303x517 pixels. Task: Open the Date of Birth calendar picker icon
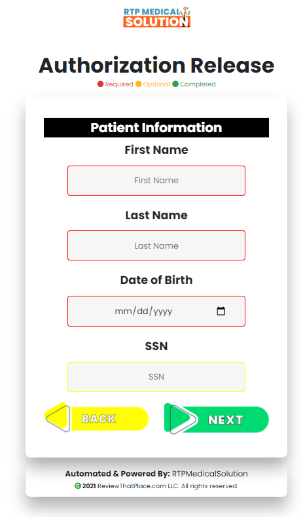pyautogui.click(x=221, y=311)
